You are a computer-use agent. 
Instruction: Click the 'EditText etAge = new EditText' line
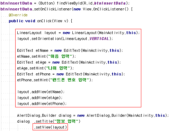click(69, 62)
